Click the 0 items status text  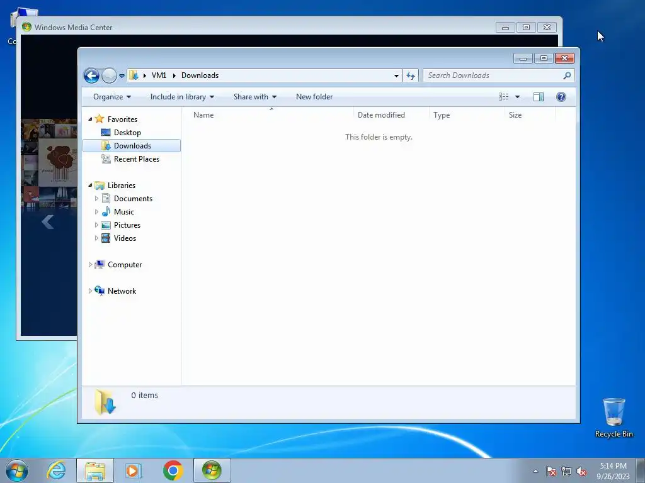[144, 395]
